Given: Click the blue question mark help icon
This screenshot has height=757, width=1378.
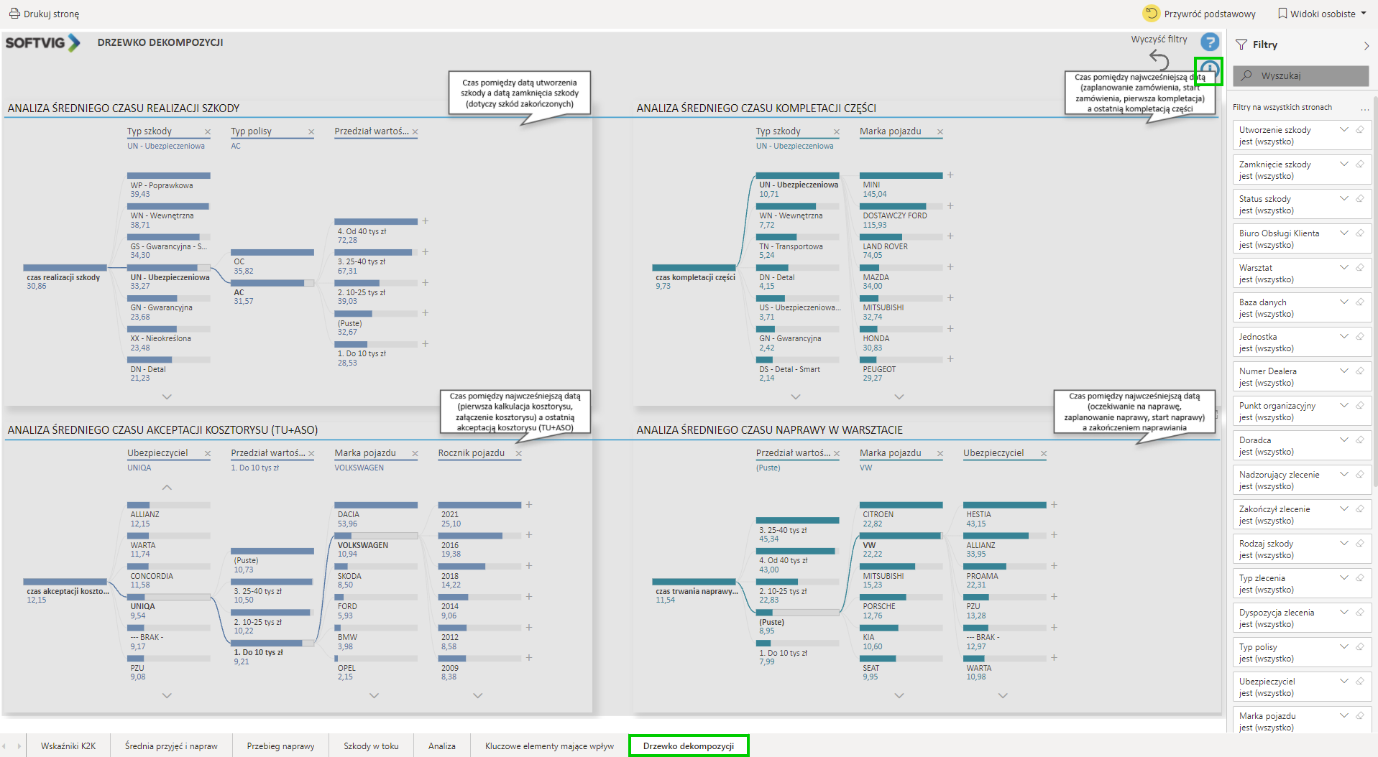Looking at the screenshot, I should coord(1210,42).
